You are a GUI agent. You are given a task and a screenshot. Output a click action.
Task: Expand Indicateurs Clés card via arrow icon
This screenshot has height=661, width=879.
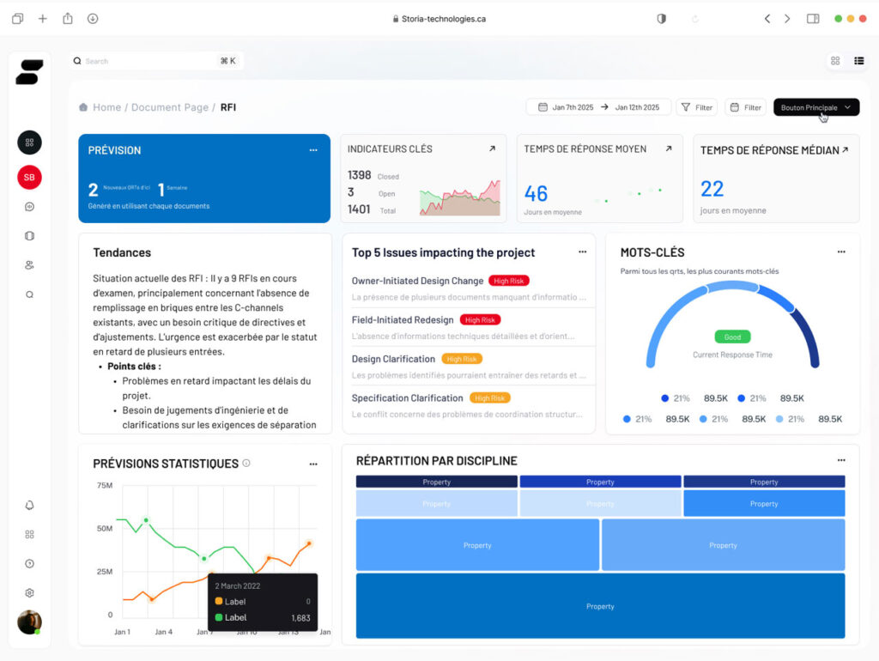click(492, 149)
